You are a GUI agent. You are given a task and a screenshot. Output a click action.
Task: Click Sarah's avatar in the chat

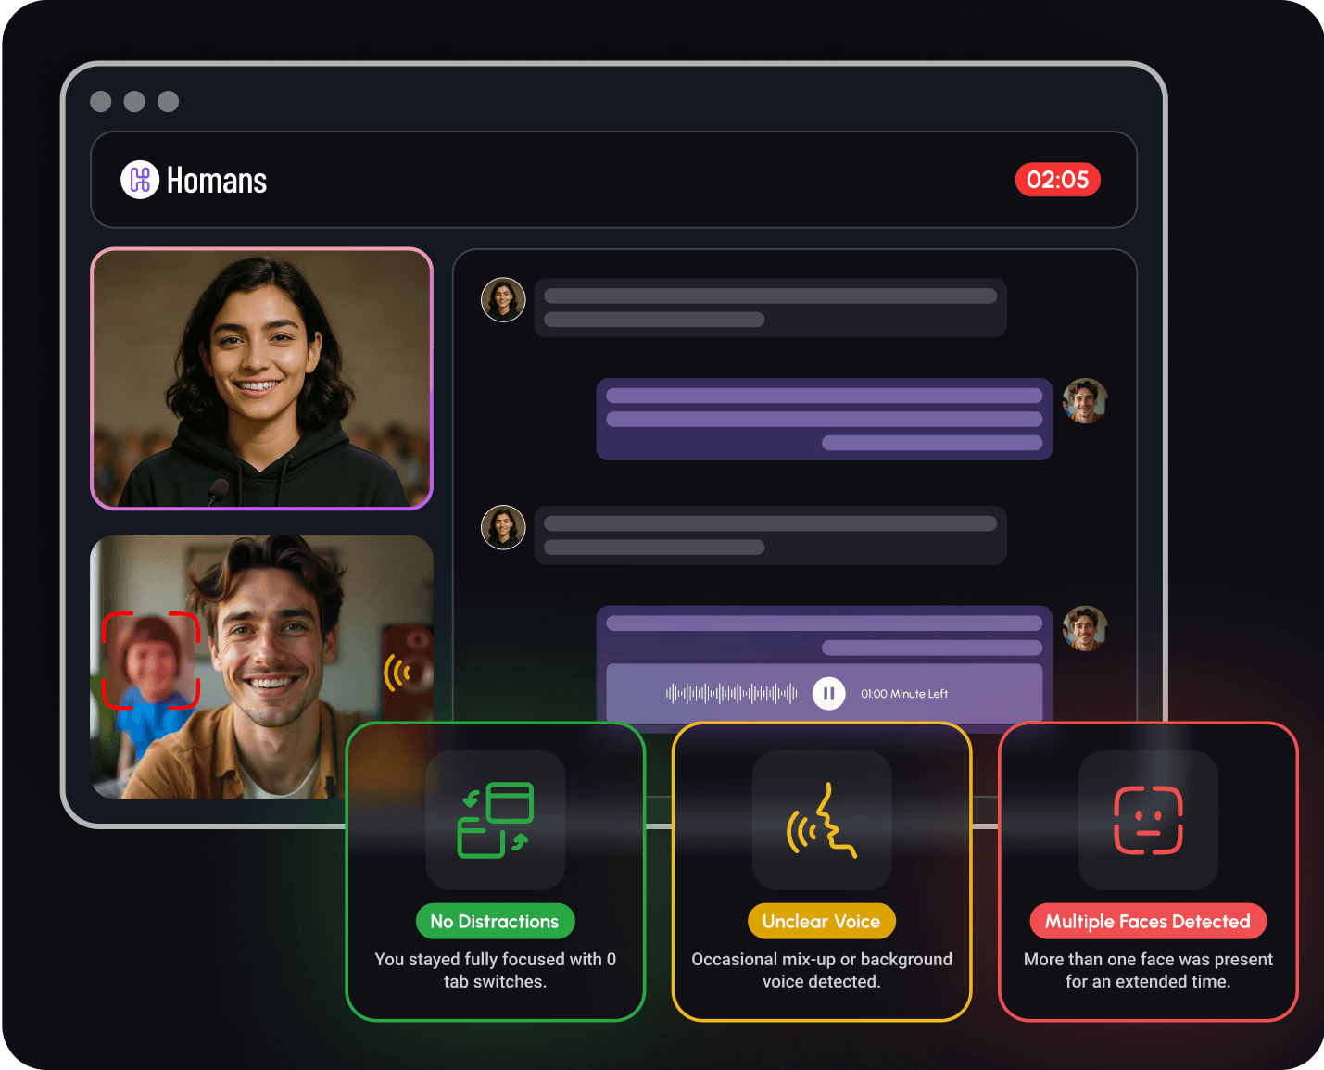click(503, 299)
